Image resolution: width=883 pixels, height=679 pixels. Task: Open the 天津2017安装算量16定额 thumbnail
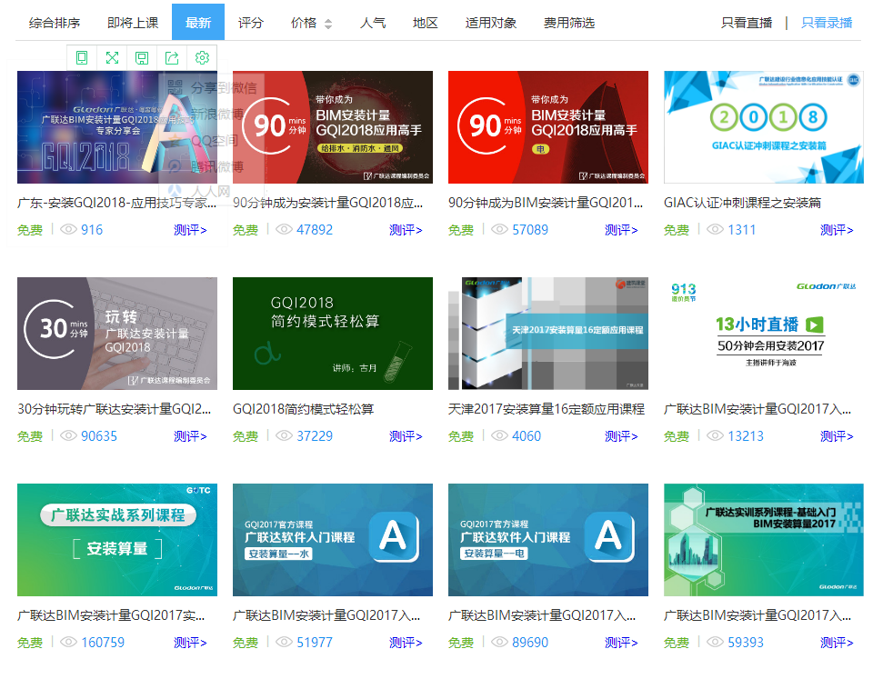[x=548, y=334]
